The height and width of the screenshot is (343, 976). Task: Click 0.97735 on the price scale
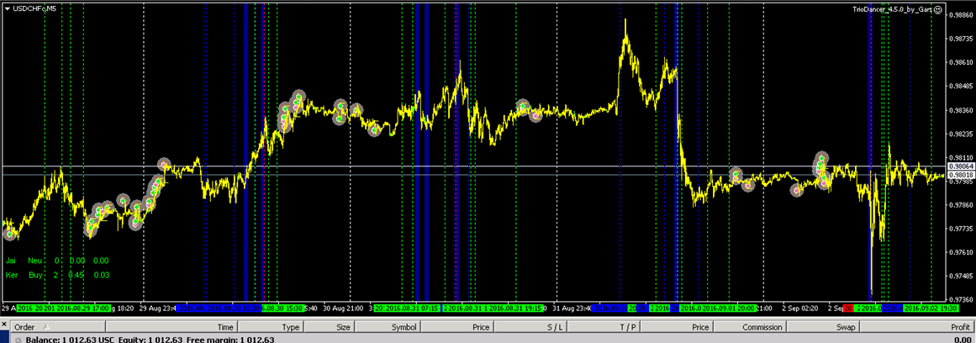(962, 229)
